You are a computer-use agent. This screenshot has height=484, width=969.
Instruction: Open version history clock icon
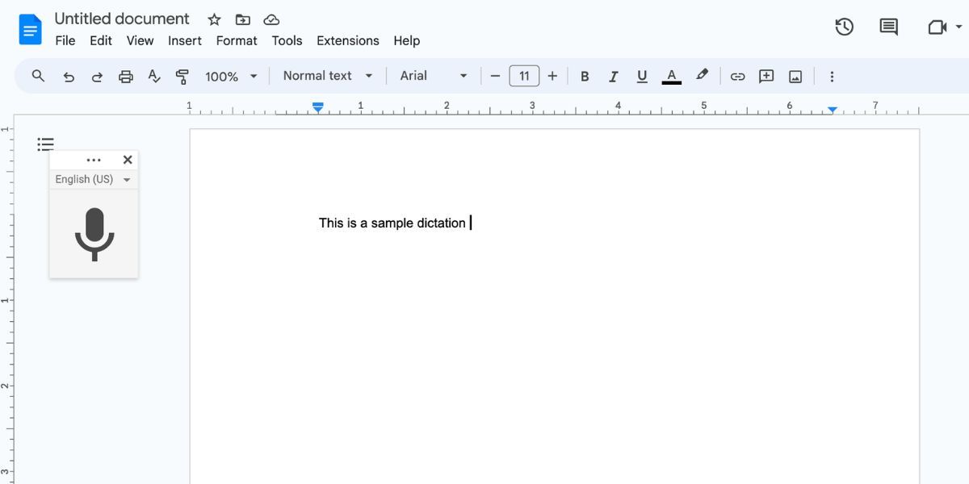pos(844,27)
